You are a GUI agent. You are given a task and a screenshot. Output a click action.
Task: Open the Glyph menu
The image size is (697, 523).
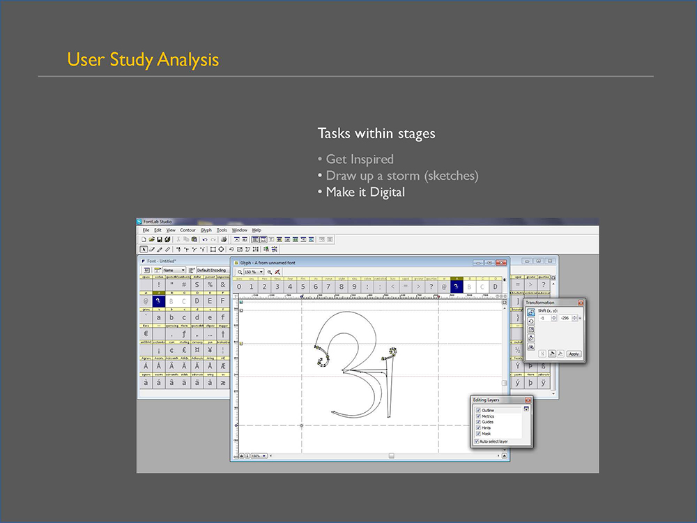point(206,229)
